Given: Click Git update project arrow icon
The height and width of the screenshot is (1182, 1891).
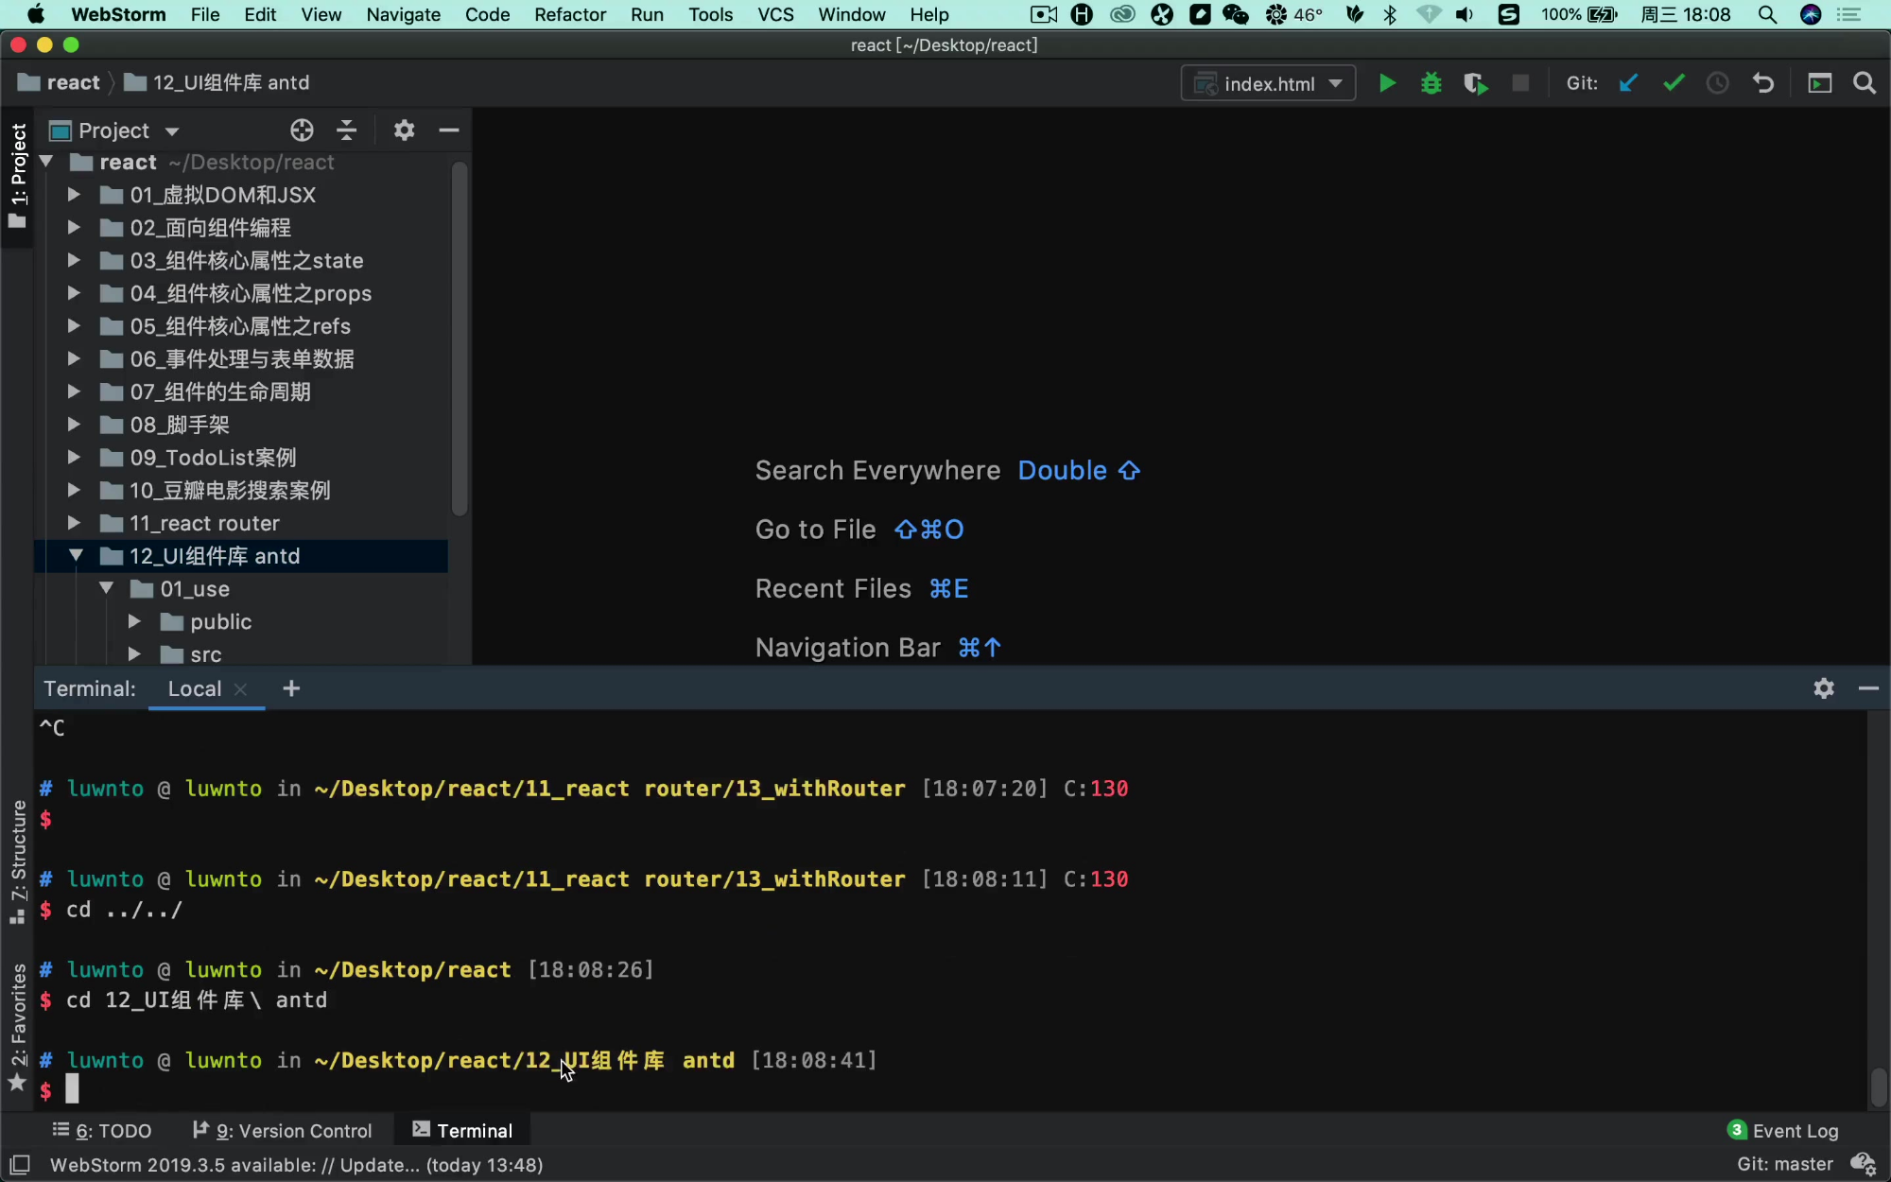Looking at the screenshot, I should click(1628, 83).
